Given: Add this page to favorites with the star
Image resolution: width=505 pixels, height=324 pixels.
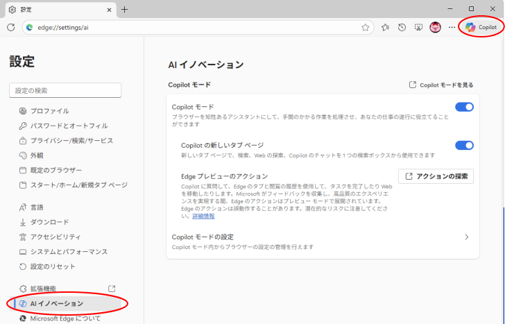Looking at the screenshot, I should click(x=365, y=27).
